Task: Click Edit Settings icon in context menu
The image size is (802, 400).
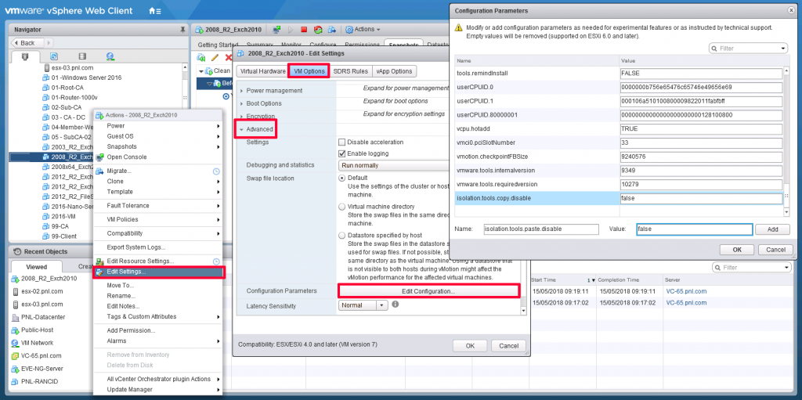Action: click(99, 272)
